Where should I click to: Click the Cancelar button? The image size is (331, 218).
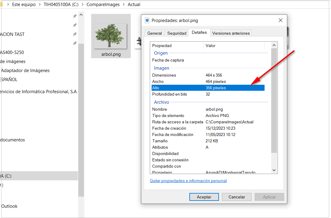pos(236,197)
